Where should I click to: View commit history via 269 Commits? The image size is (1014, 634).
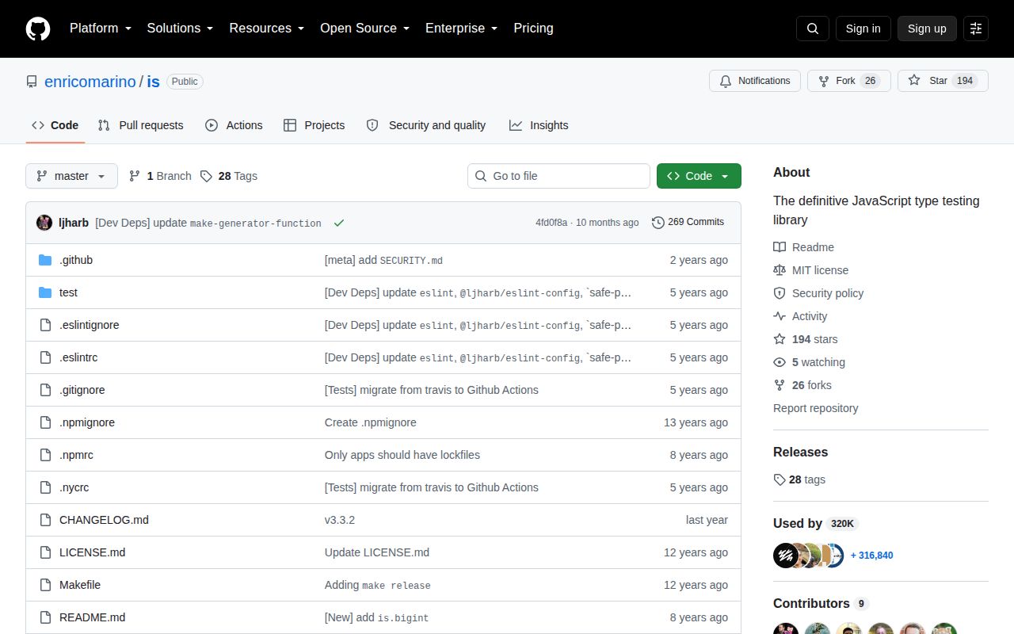[x=688, y=222]
